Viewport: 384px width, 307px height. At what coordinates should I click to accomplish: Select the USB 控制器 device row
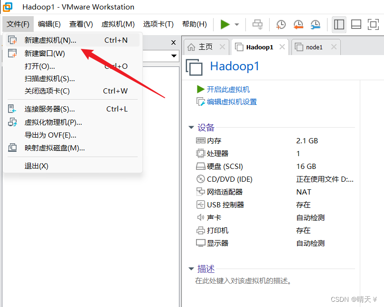275,205
